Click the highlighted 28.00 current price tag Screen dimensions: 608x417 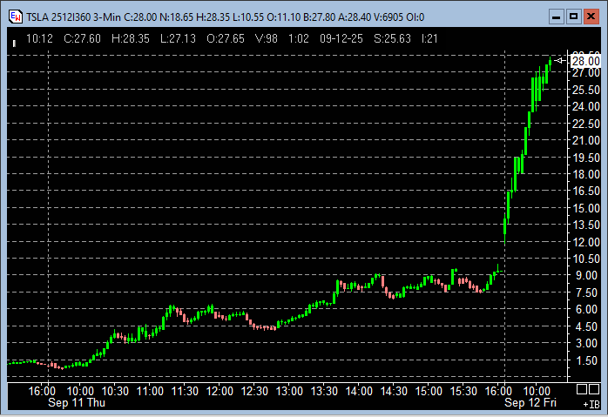click(x=585, y=61)
